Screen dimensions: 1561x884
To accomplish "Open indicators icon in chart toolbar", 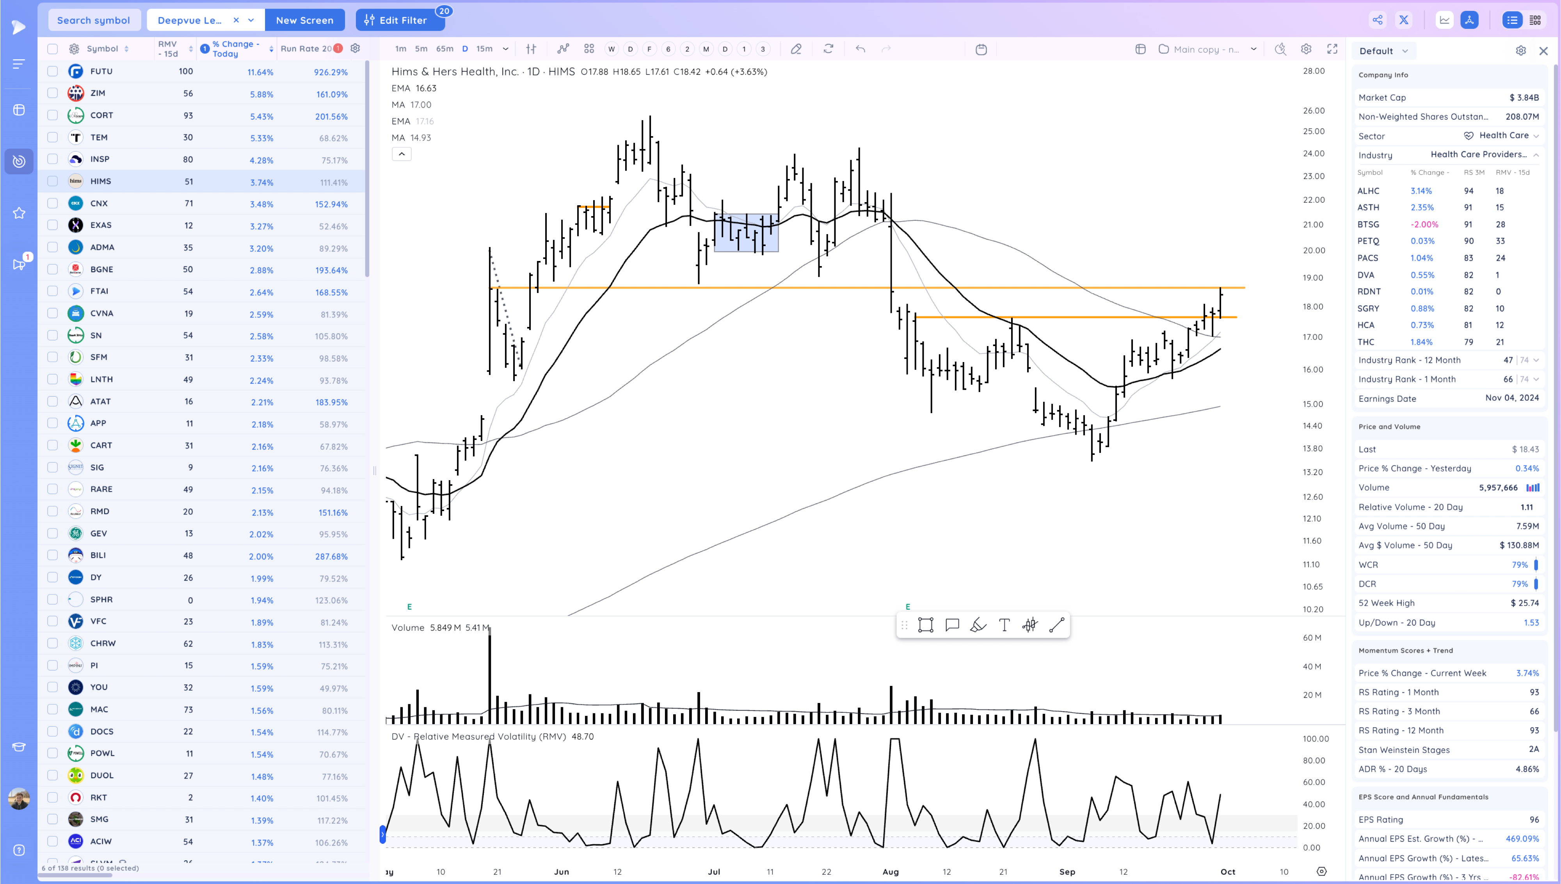I will [x=564, y=49].
